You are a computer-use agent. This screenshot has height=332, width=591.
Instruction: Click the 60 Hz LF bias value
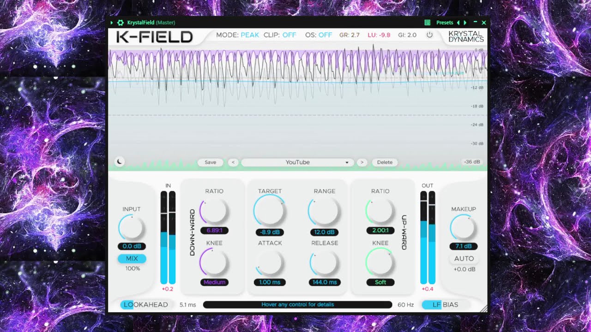pyautogui.click(x=405, y=305)
